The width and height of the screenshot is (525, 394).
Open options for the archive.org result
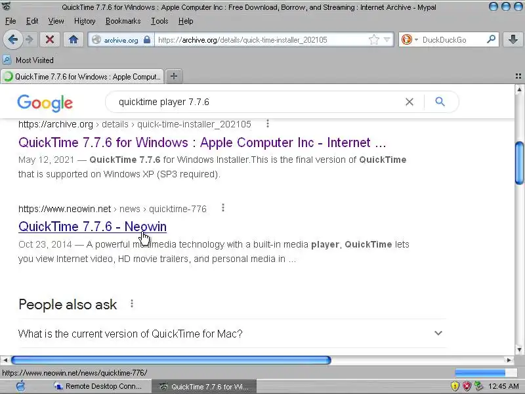(x=268, y=123)
